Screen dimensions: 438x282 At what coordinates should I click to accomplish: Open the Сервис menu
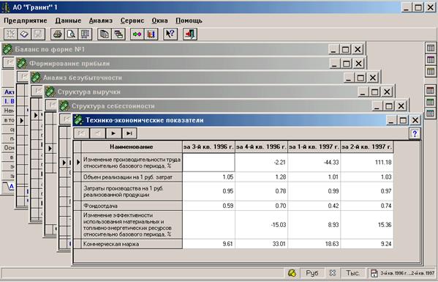[132, 21]
